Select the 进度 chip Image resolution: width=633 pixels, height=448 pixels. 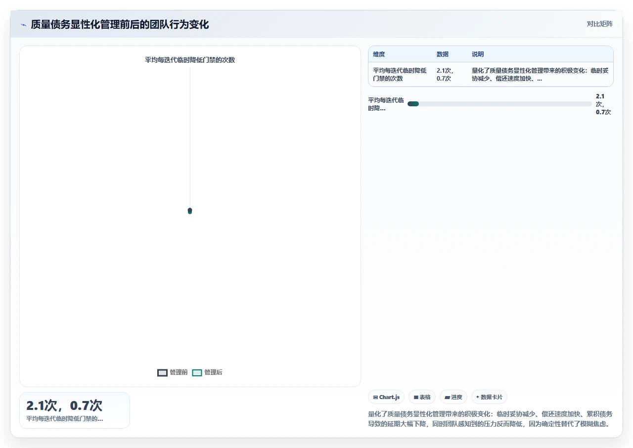tap(453, 397)
